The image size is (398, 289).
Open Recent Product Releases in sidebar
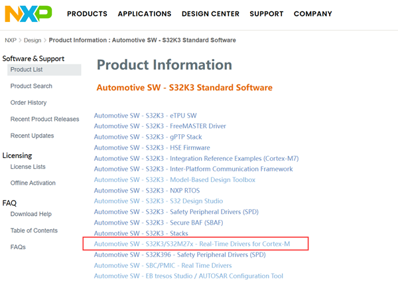44,119
